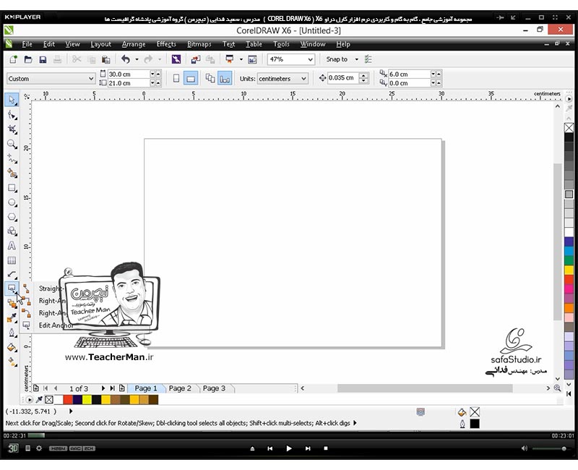This screenshot has width=578, height=470.
Task: Expand the Snap to dropdown
Action: (356, 59)
